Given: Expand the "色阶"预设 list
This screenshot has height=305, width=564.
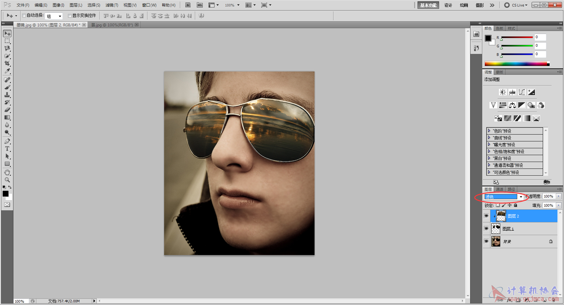Looking at the screenshot, I should coord(489,131).
